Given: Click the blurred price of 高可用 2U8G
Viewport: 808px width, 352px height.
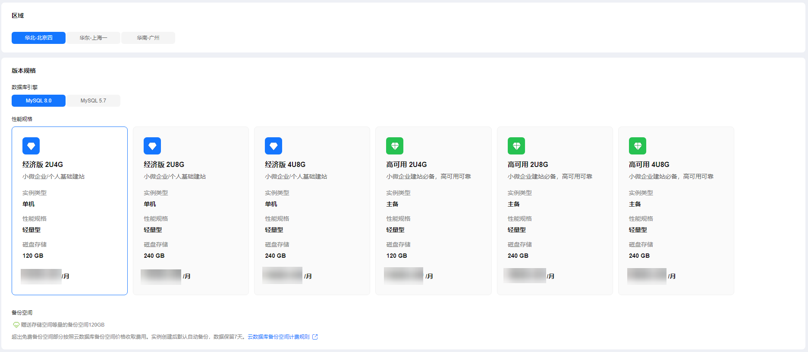Looking at the screenshot, I should (525, 275).
